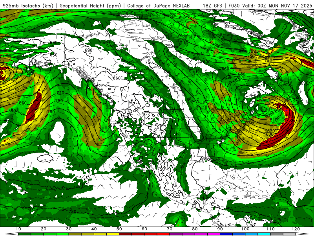Click the right end arrow of the color bar

click(302, 234)
